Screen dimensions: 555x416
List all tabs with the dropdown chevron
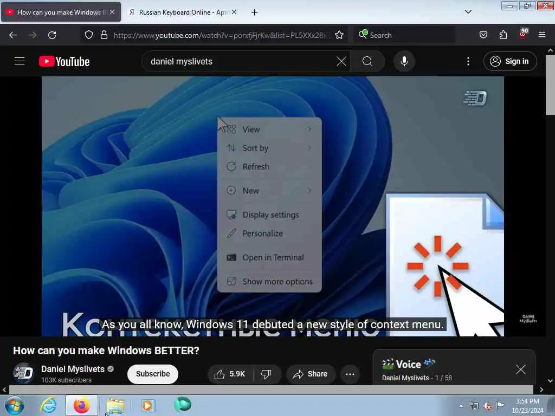(x=468, y=12)
